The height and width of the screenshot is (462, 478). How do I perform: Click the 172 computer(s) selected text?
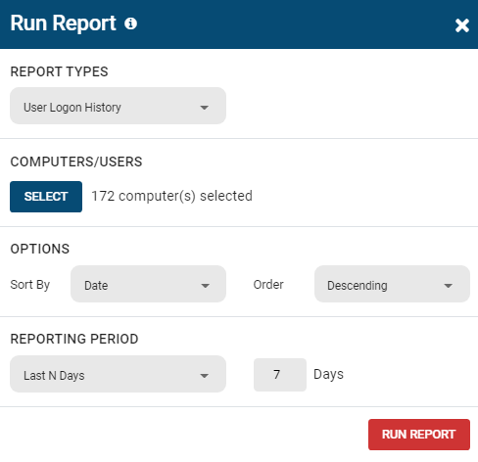172,196
